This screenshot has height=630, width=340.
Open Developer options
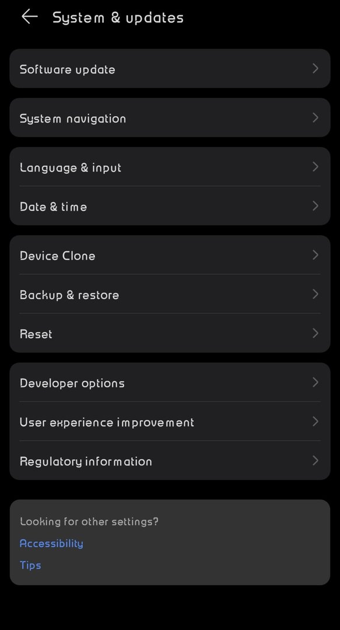(170, 383)
